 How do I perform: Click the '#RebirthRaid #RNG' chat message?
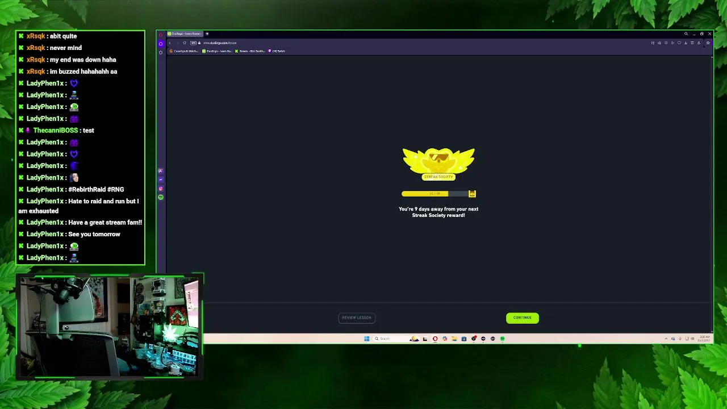[71, 189]
